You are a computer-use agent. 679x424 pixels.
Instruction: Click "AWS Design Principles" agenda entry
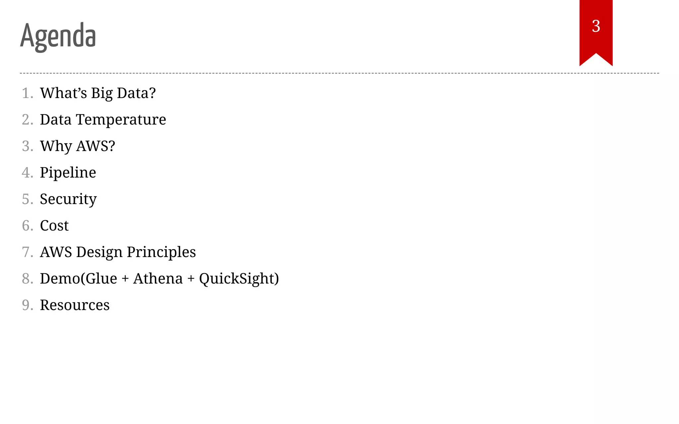[118, 252]
